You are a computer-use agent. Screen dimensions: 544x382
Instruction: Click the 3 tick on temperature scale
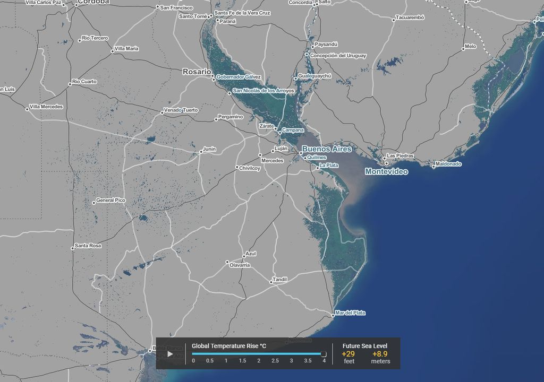point(291,361)
